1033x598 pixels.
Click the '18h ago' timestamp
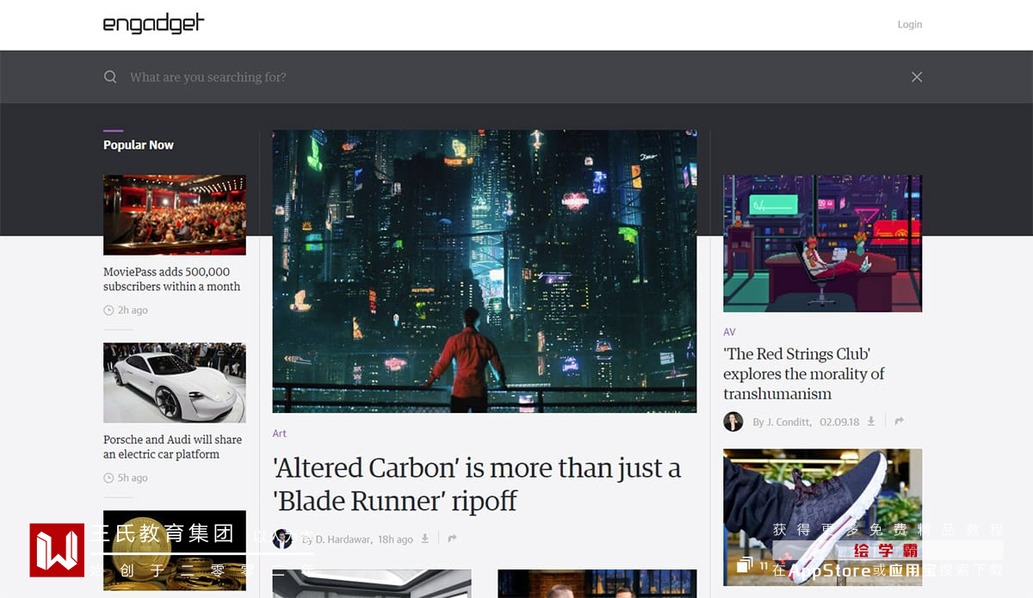tap(395, 539)
